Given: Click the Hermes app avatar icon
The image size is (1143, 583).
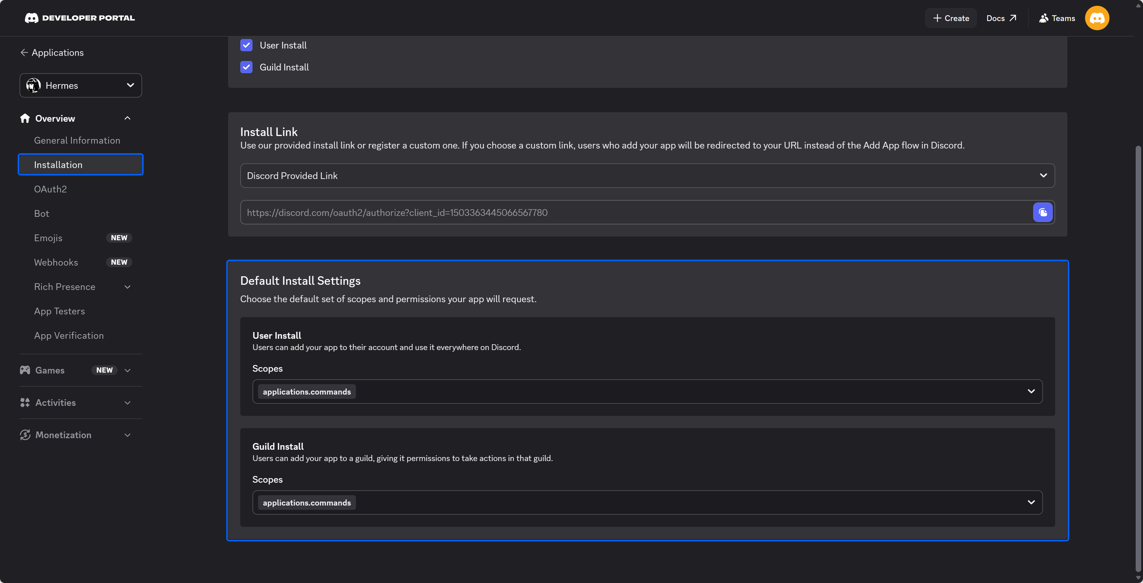Looking at the screenshot, I should pyautogui.click(x=33, y=85).
